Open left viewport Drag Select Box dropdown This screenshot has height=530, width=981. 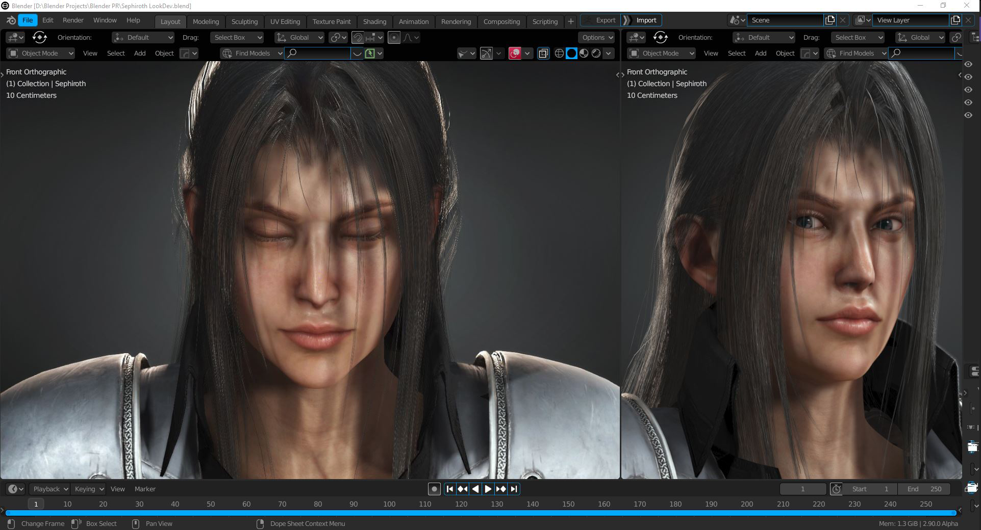(x=237, y=38)
